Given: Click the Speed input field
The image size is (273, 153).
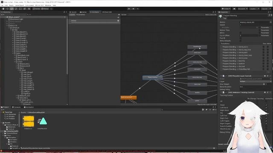Looking at the screenshot, I should 256,25.
